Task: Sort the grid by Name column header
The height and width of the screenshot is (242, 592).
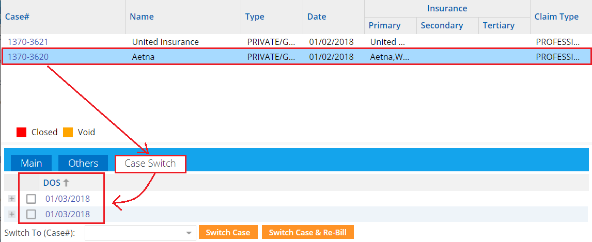Action: pos(142,17)
